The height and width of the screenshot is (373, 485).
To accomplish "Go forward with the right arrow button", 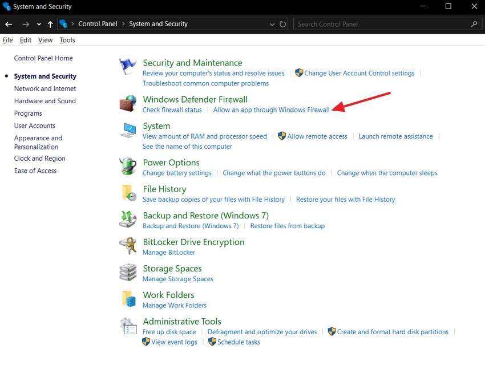I will pyautogui.click(x=26, y=24).
